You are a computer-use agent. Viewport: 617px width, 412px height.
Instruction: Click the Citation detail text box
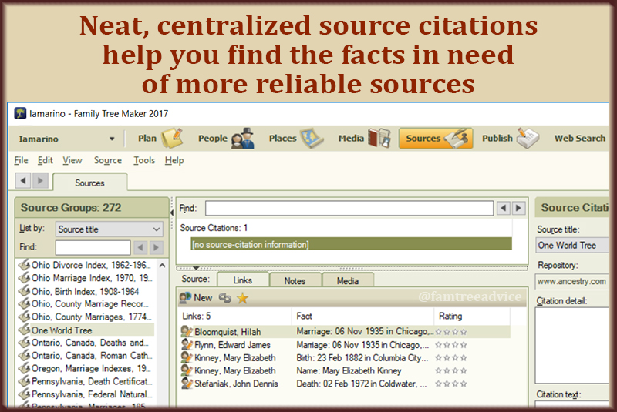(571, 345)
